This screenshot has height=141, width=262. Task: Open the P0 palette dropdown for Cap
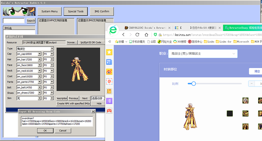coord(52,54)
